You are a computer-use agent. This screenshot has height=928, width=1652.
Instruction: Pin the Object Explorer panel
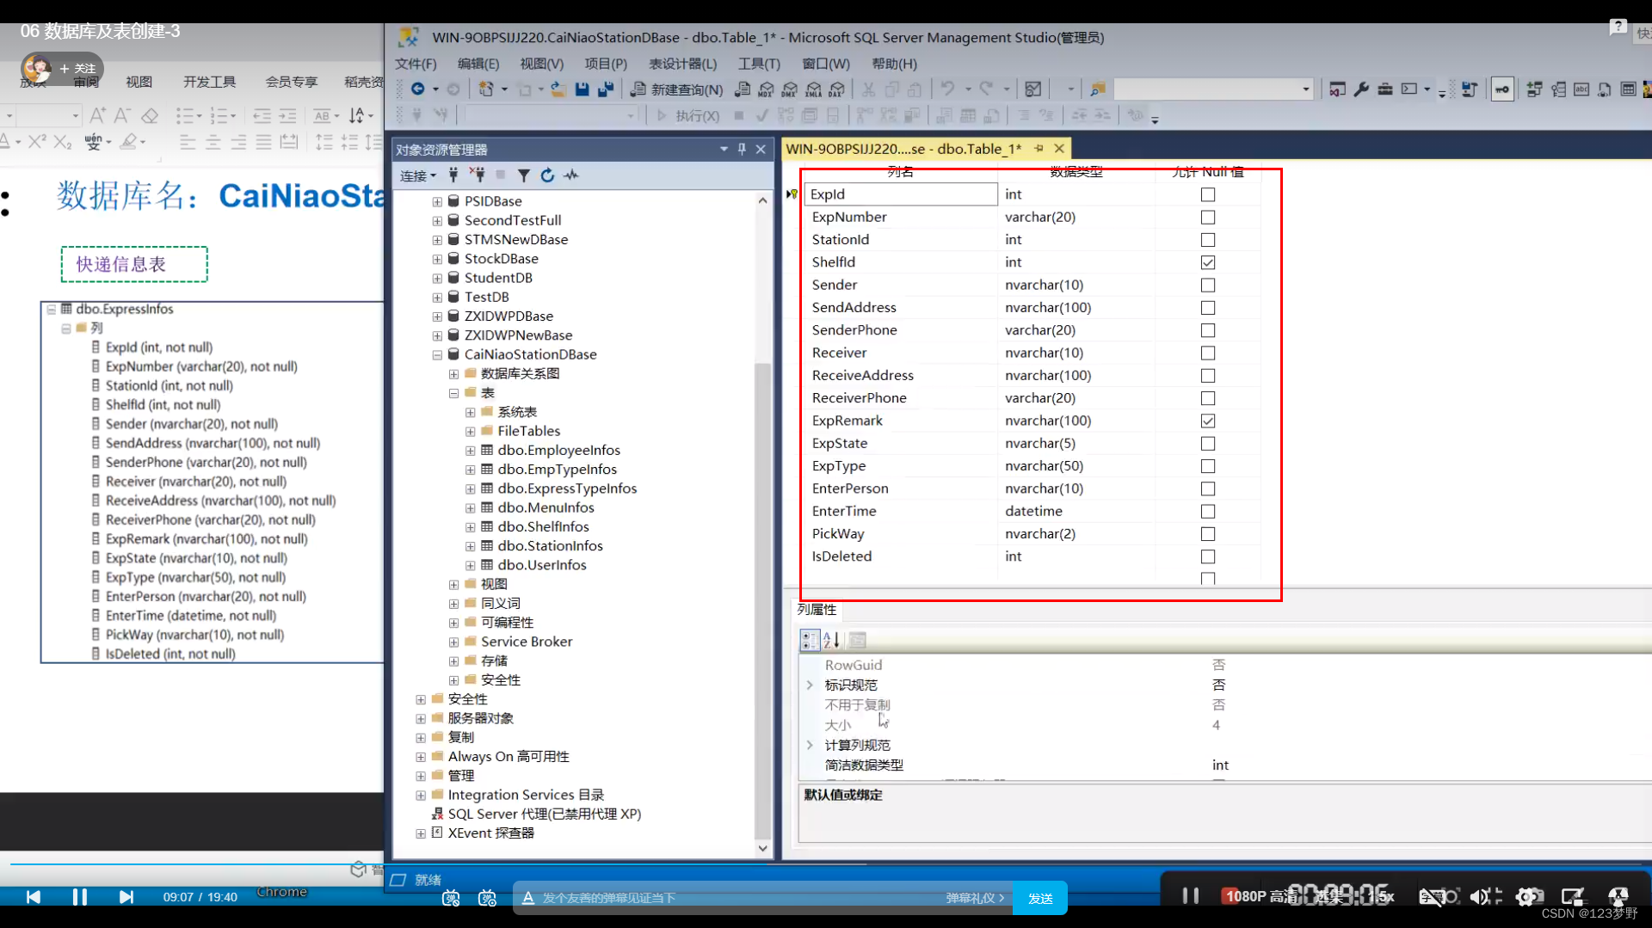[742, 150]
